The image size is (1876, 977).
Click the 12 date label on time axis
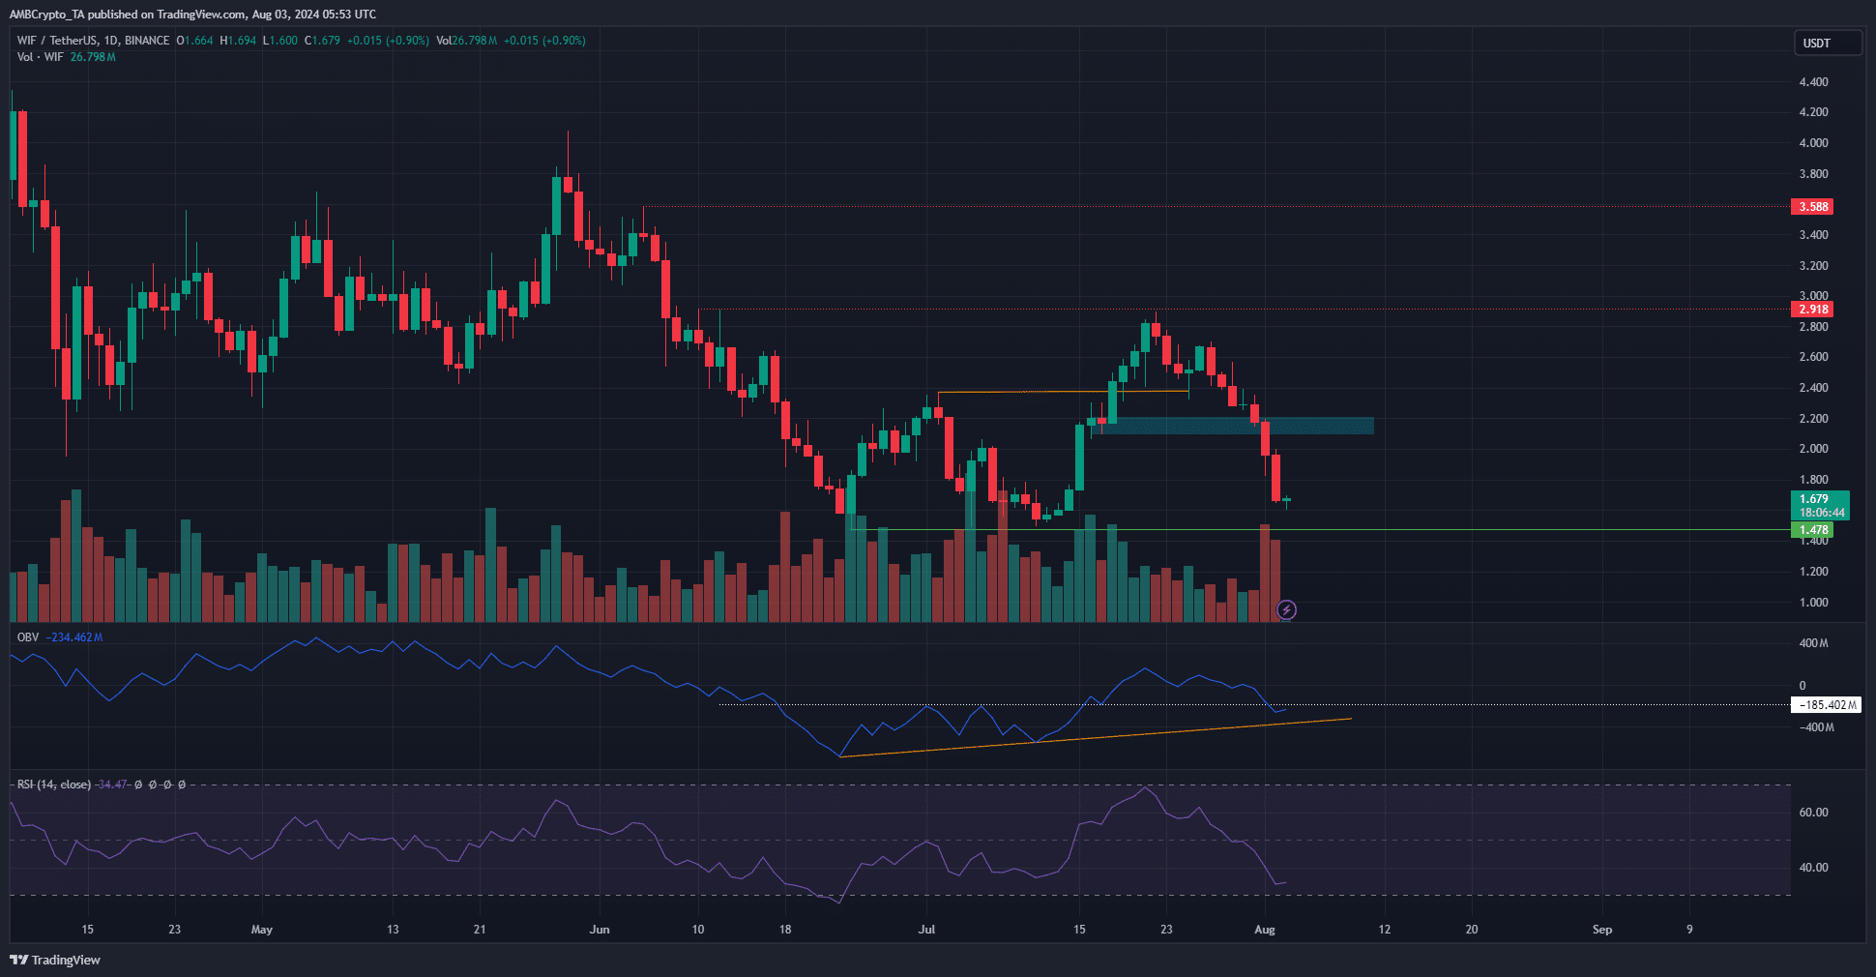1385,930
